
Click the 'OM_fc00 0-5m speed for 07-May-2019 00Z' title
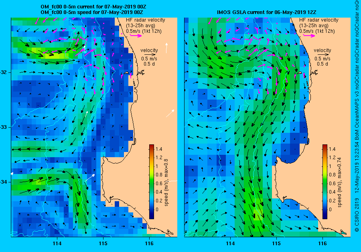[91, 12]
